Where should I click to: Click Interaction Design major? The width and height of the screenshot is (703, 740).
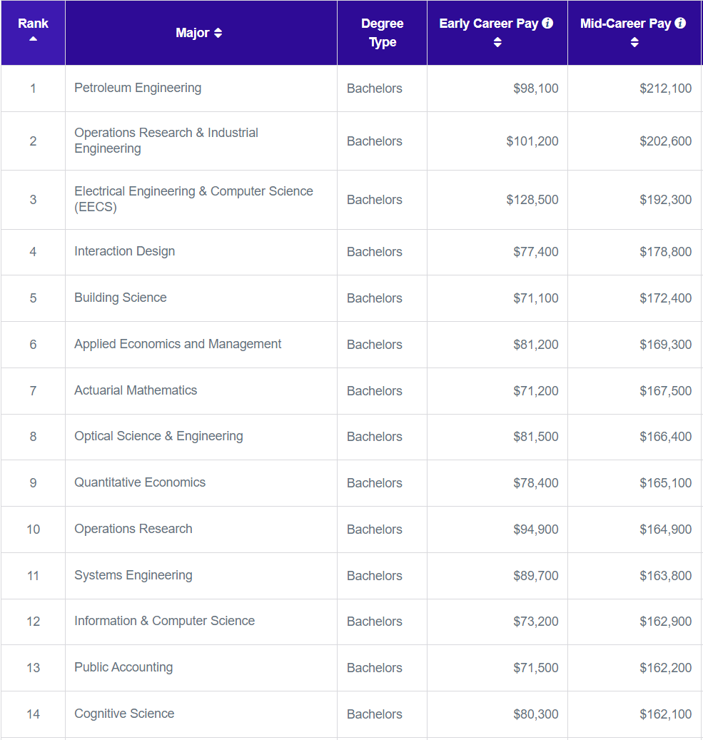125,251
